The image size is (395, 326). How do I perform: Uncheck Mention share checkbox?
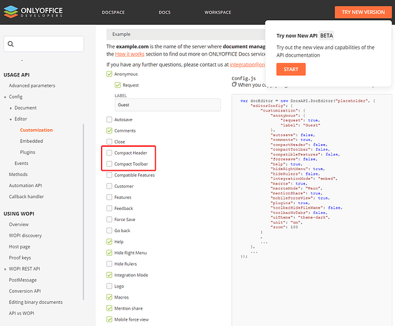point(109,308)
